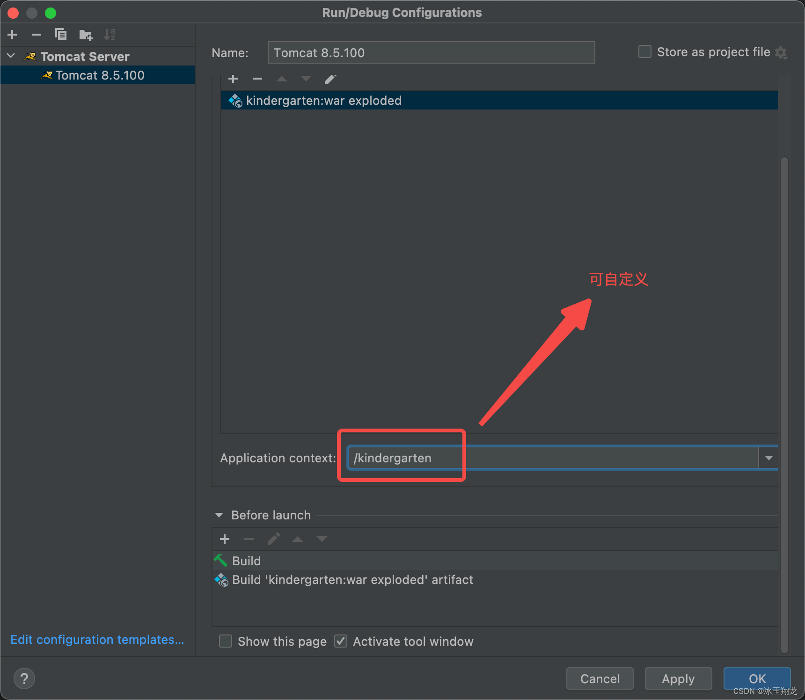Add a deployment artifact with plus
This screenshot has height=700, width=805.
click(x=233, y=79)
